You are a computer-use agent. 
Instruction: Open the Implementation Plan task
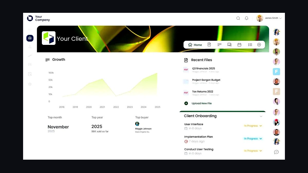click(x=199, y=137)
